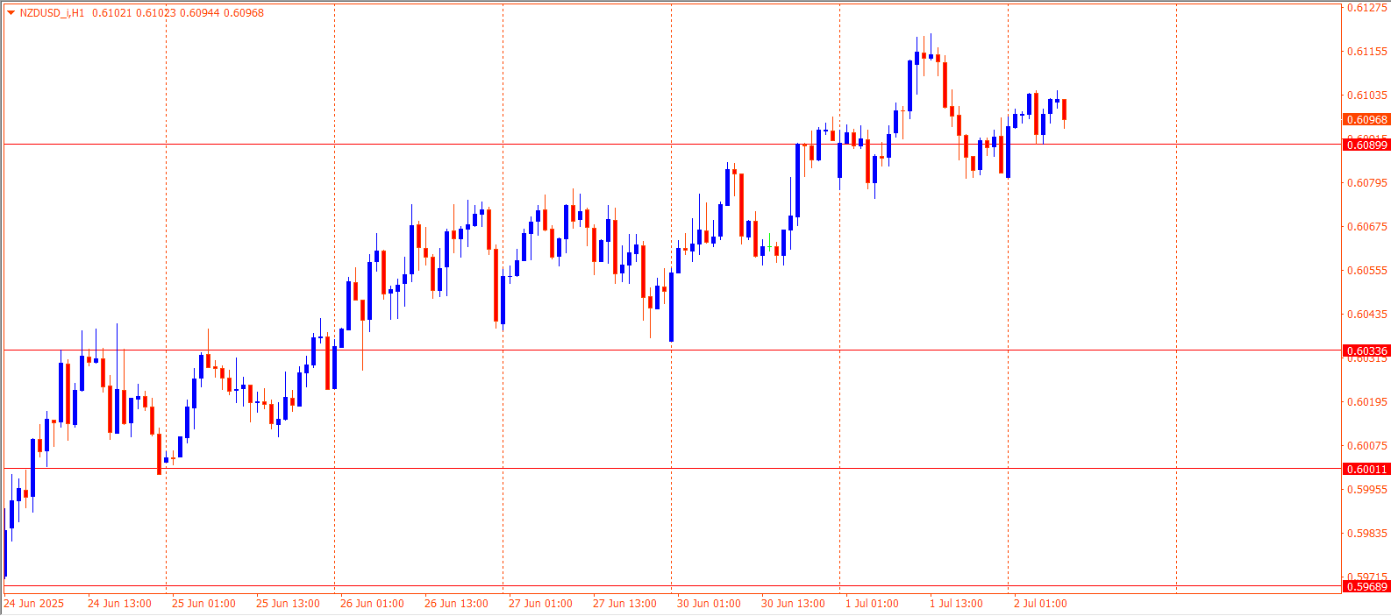The width and height of the screenshot is (1391, 616).
Task: Click the 25 Jun 01:00 time label
Action: coord(203,604)
